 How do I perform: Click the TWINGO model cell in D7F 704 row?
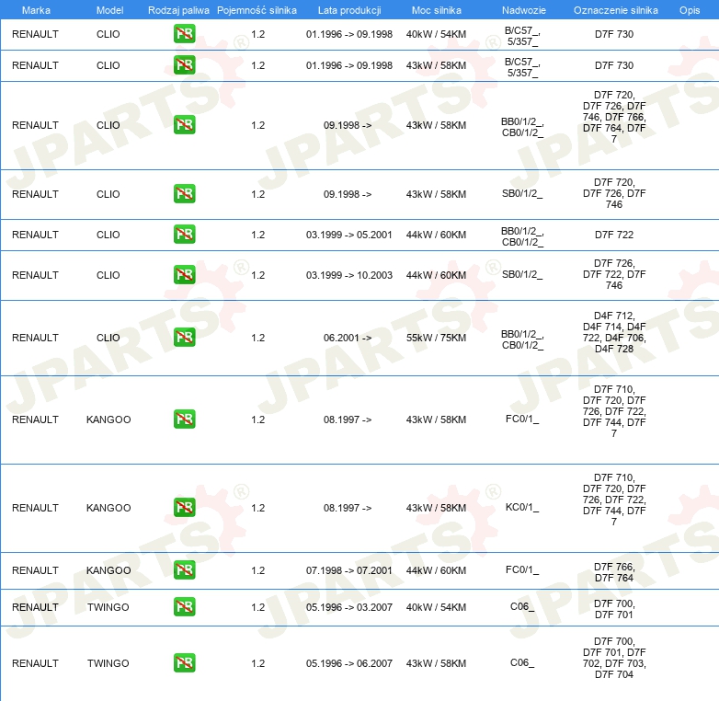[x=108, y=664]
